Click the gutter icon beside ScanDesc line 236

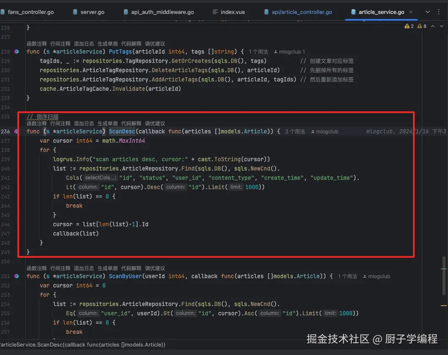[16, 131]
